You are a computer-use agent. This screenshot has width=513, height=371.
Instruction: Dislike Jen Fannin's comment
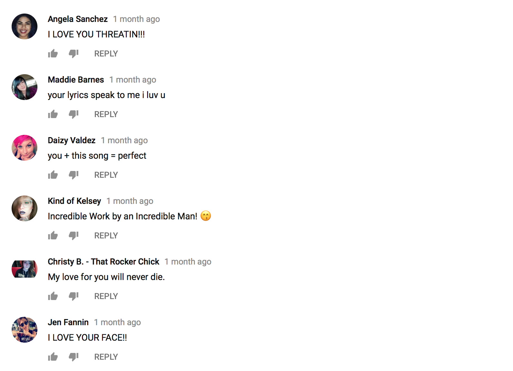tap(74, 357)
